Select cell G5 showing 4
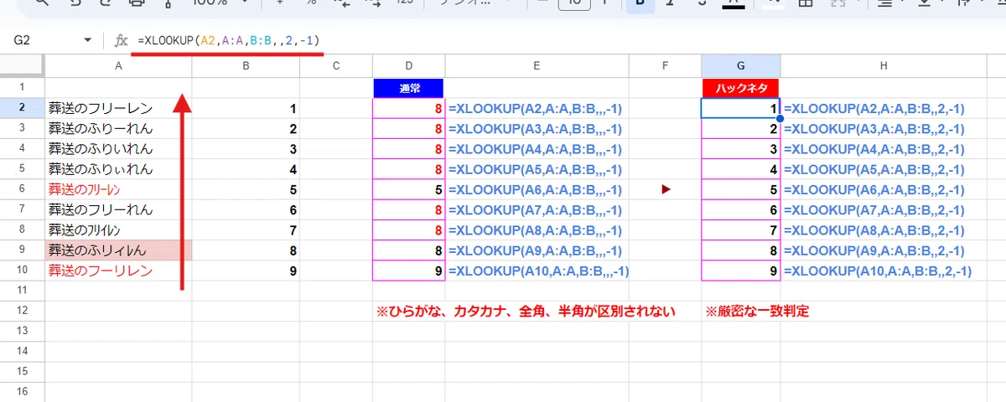The height and width of the screenshot is (402, 1006). click(x=741, y=169)
